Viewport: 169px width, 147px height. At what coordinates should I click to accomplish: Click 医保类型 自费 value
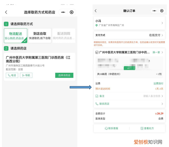161,119
